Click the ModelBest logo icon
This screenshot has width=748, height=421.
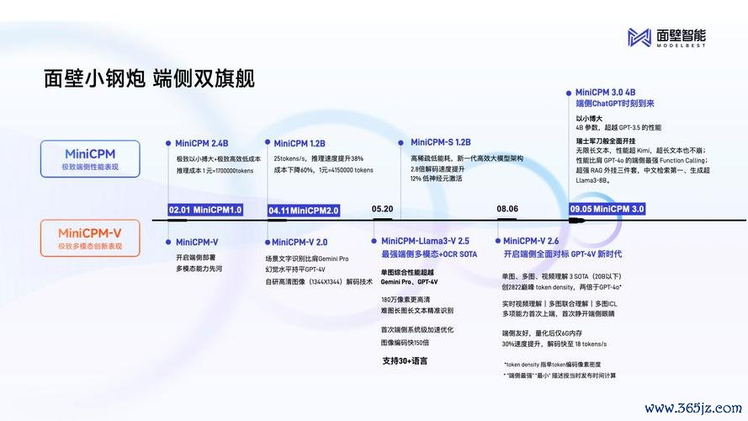[639, 37]
